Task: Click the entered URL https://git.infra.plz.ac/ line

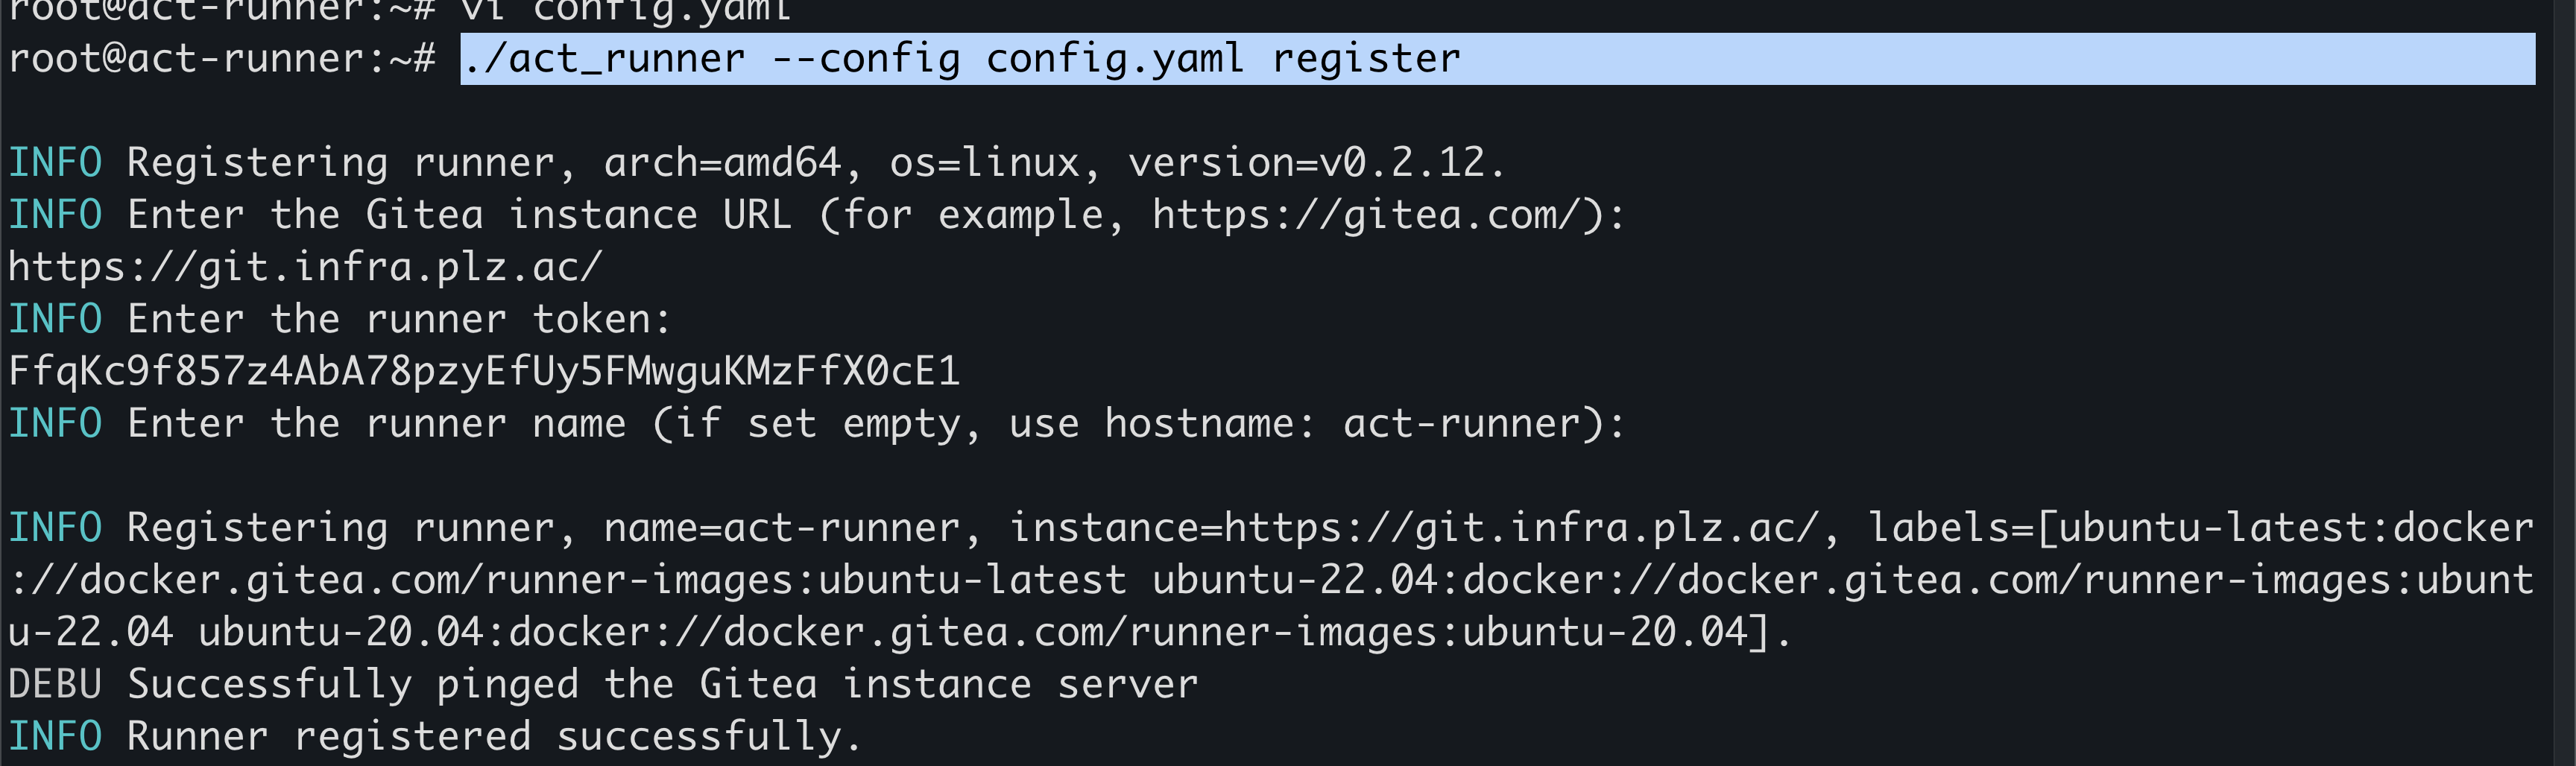Action: point(305,267)
